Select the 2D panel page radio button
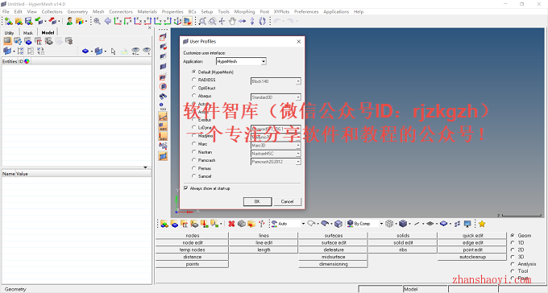The width and height of the screenshot is (548, 293). (513, 250)
